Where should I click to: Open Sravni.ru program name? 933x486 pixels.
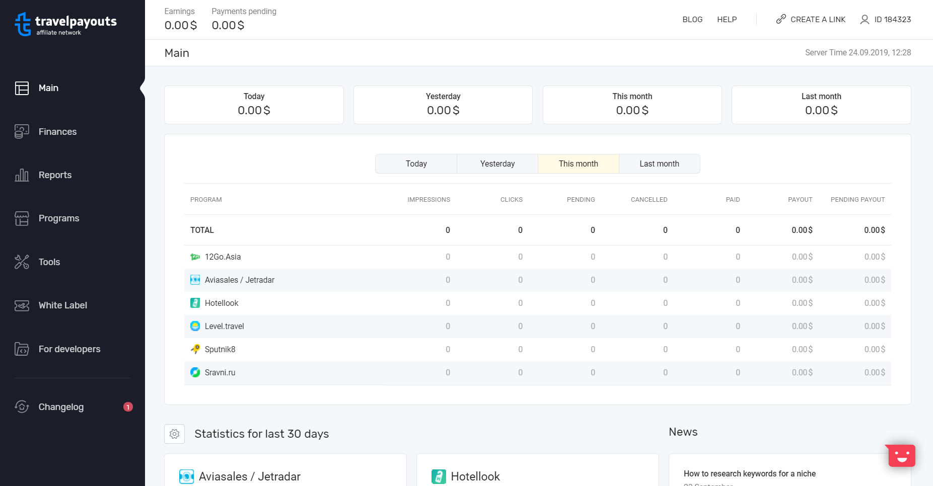[220, 372]
